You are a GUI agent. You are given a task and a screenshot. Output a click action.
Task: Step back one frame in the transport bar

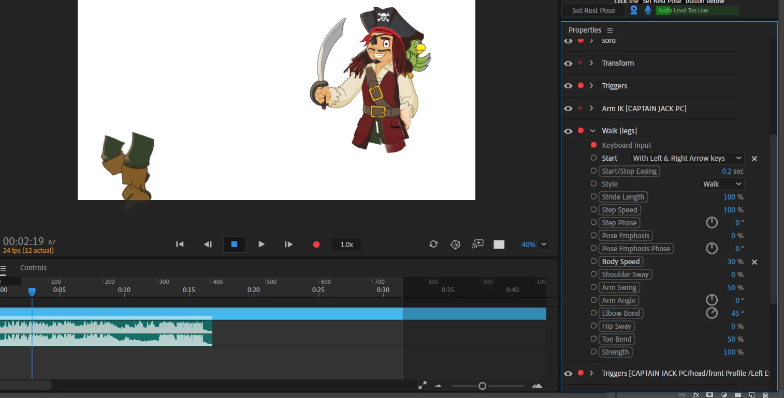tap(208, 244)
